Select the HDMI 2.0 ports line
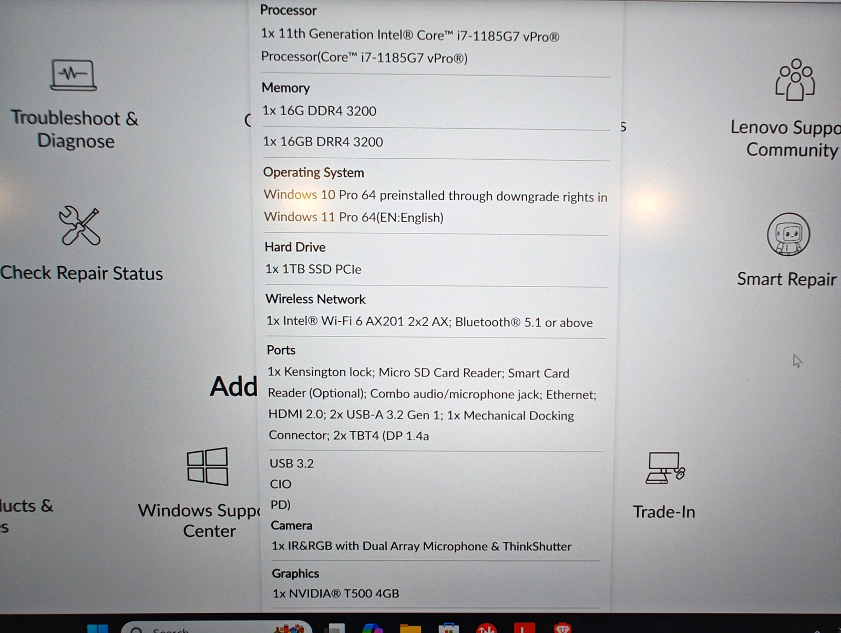The image size is (841, 633). click(x=421, y=415)
